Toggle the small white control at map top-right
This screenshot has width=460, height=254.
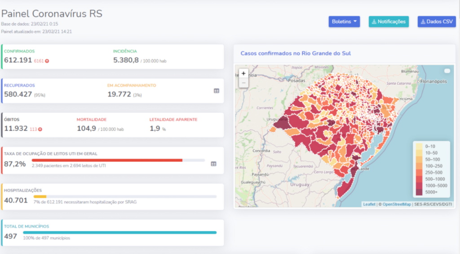pyautogui.click(x=447, y=71)
